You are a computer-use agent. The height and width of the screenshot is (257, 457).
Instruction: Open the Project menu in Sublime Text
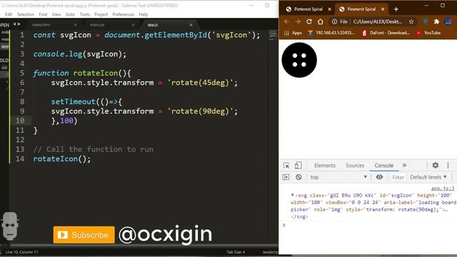pyautogui.click(x=101, y=14)
